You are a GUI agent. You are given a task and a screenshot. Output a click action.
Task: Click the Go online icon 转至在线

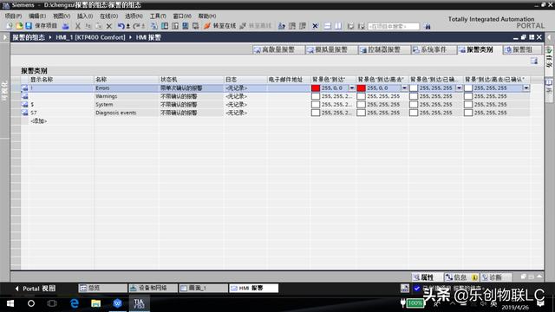219,26
